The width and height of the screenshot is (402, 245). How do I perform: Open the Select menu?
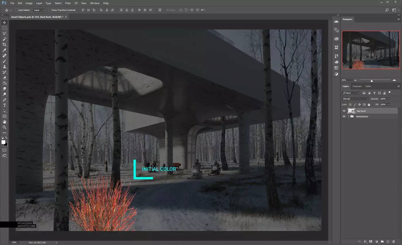pos(58,3)
